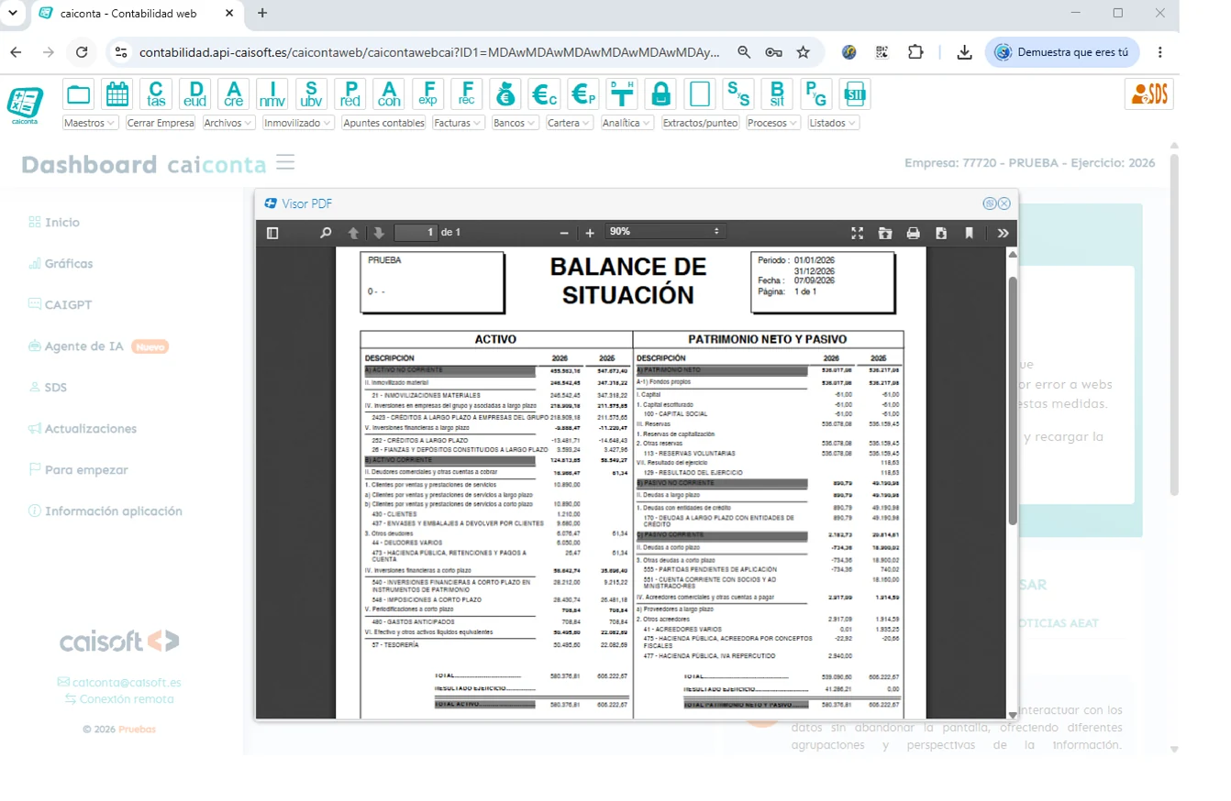Image resolution: width=1231 pixels, height=801 pixels.
Task: Download the PDF document
Action: (x=940, y=233)
